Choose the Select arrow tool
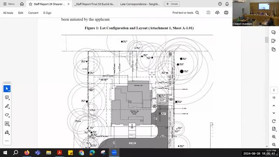The height and width of the screenshot is (157, 279). click(x=7, y=89)
